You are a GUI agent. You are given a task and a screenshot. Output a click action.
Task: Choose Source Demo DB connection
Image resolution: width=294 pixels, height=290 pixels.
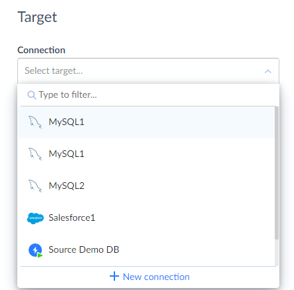click(x=146, y=249)
